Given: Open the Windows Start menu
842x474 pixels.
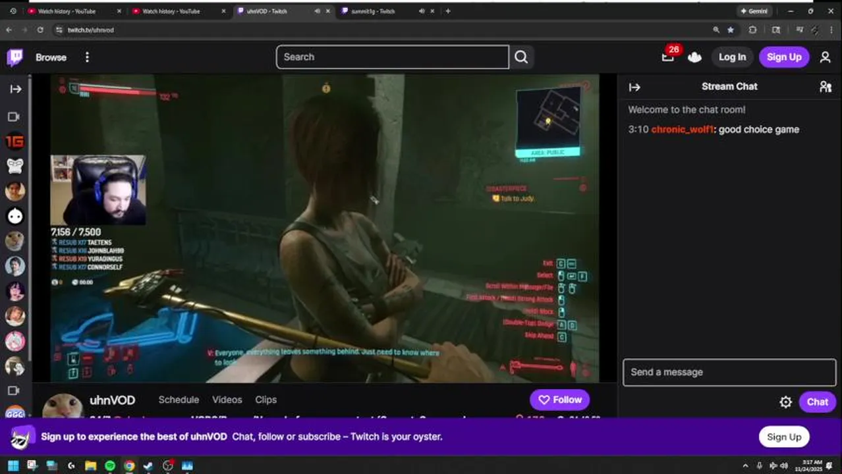Looking at the screenshot, I should pyautogui.click(x=13, y=465).
